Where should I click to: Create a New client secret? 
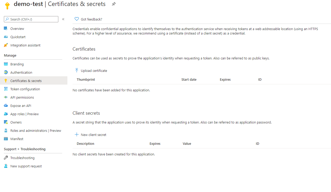(90, 135)
